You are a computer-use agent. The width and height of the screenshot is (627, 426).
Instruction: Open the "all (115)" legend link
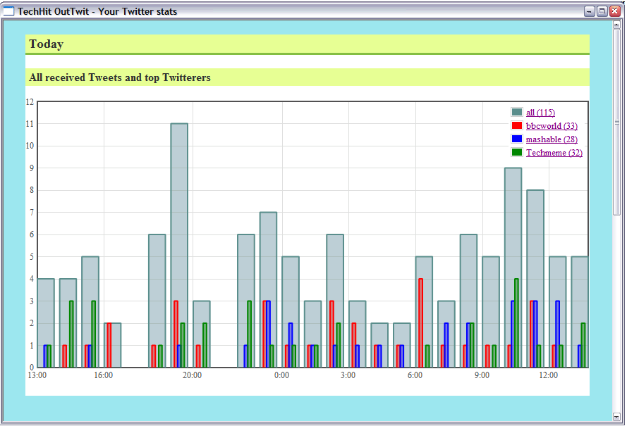tap(540, 113)
